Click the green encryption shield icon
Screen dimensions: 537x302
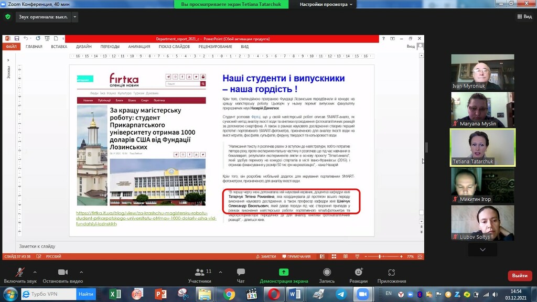[x=8, y=16]
